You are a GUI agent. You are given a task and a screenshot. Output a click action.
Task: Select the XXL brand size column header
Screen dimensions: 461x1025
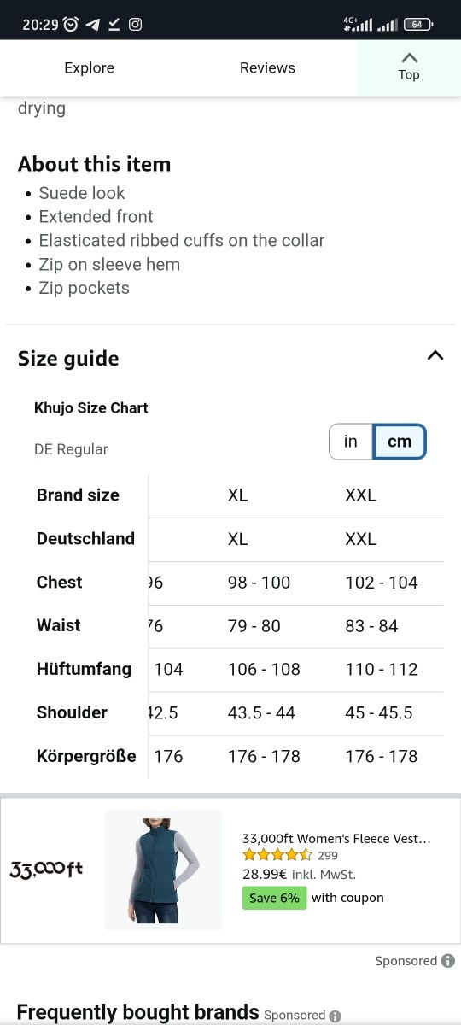click(360, 495)
